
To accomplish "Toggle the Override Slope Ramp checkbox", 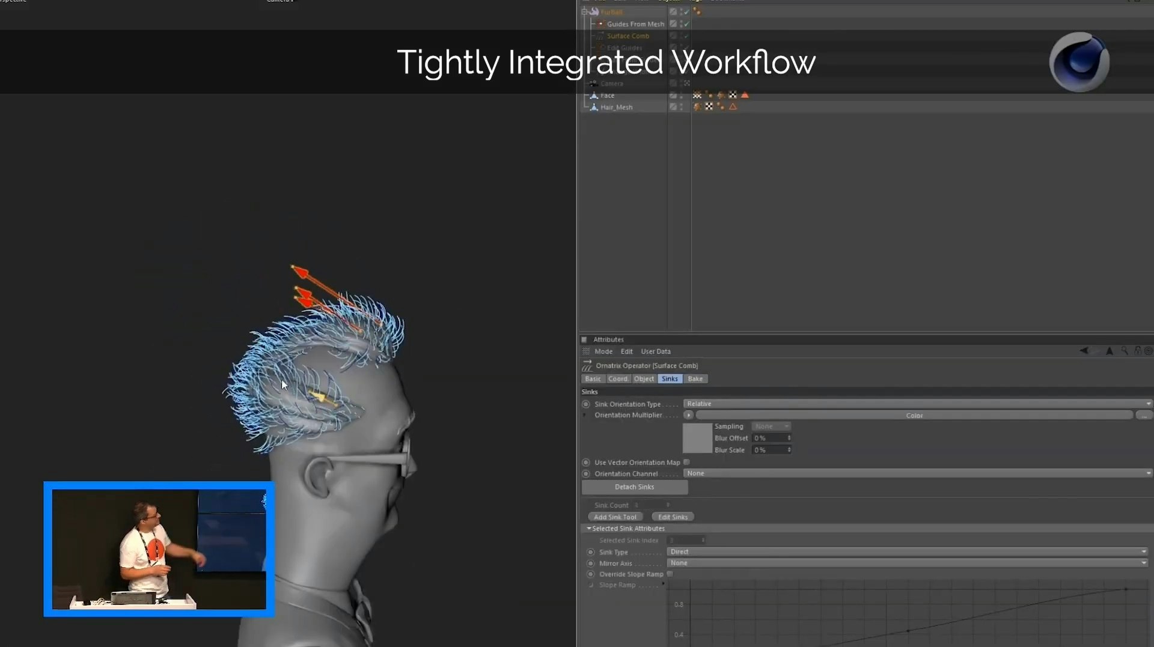I will [x=670, y=574].
